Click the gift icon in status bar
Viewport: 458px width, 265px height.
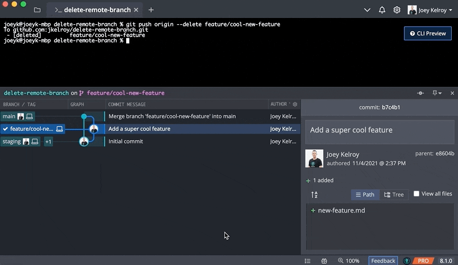tap(324, 261)
